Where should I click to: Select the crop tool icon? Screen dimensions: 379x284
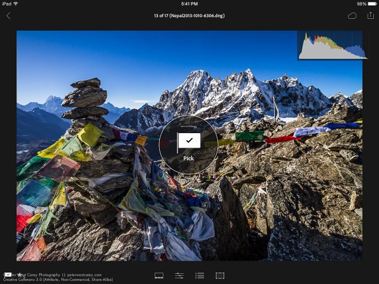point(220,276)
